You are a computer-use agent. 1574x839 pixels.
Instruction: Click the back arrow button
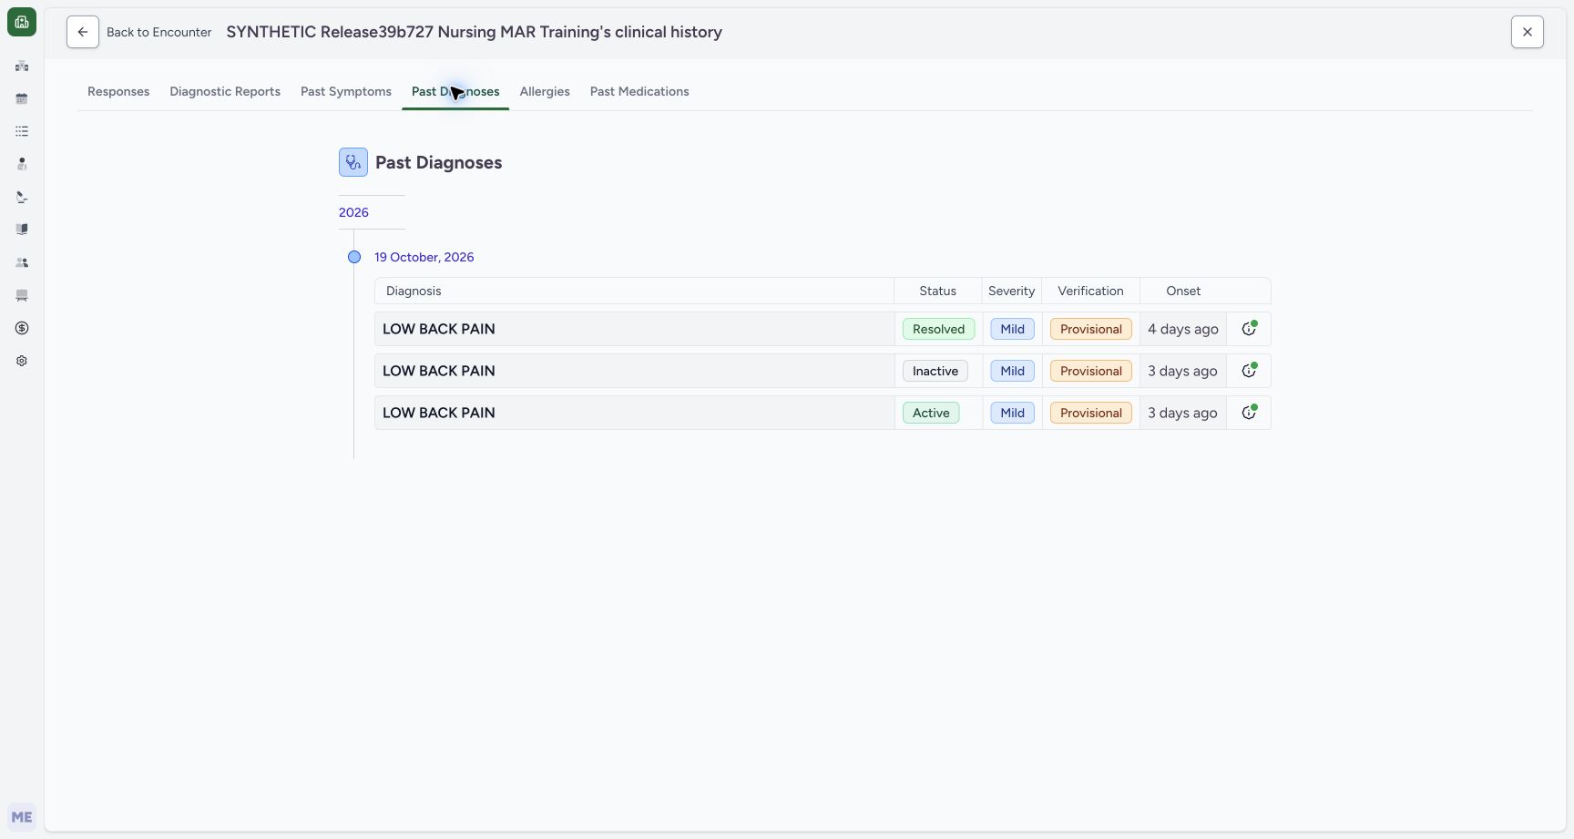[x=83, y=32]
